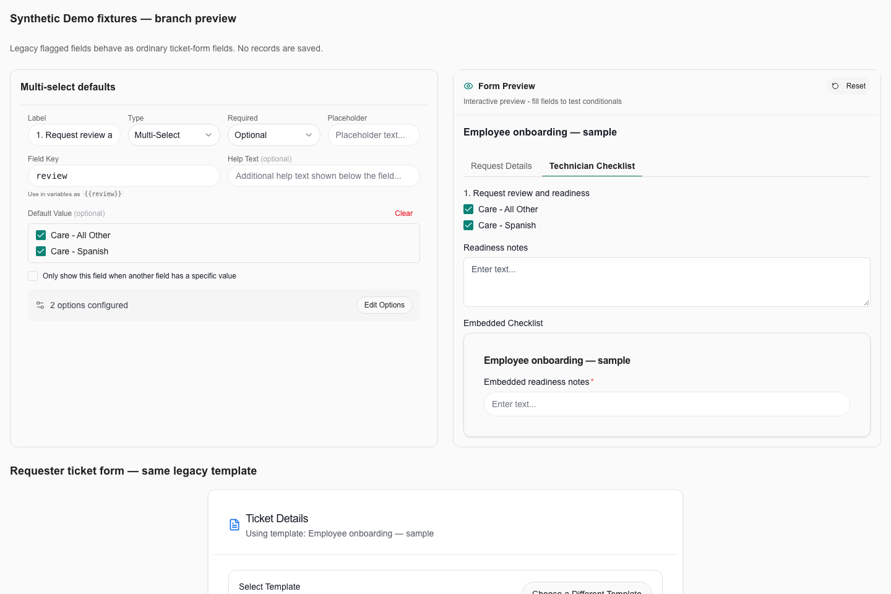This screenshot has height=594, width=891.
Task: Uncheck Care - Spanish default value
Action: [x=41, y=251]
